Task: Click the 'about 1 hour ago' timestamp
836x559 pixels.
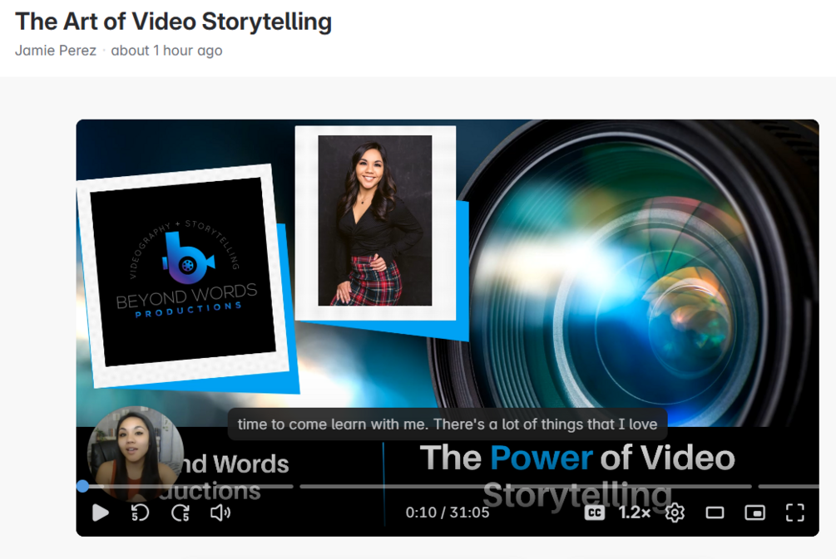Action: tap(166, 51)
